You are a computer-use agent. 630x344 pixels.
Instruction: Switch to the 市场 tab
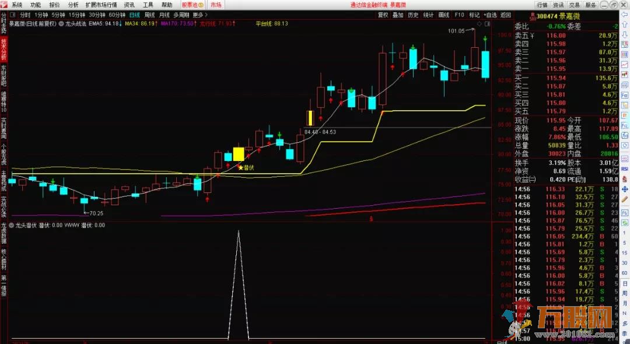216,5
